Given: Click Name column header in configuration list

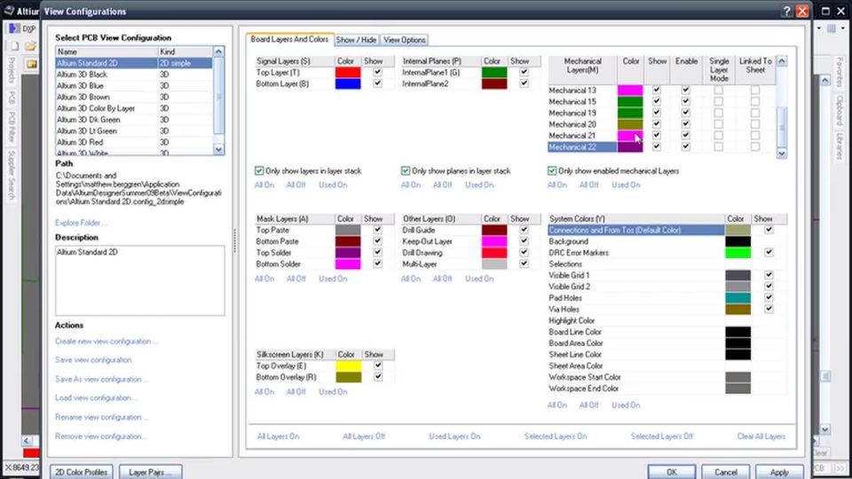Looking at the screenshot, I should click(106, 51).
